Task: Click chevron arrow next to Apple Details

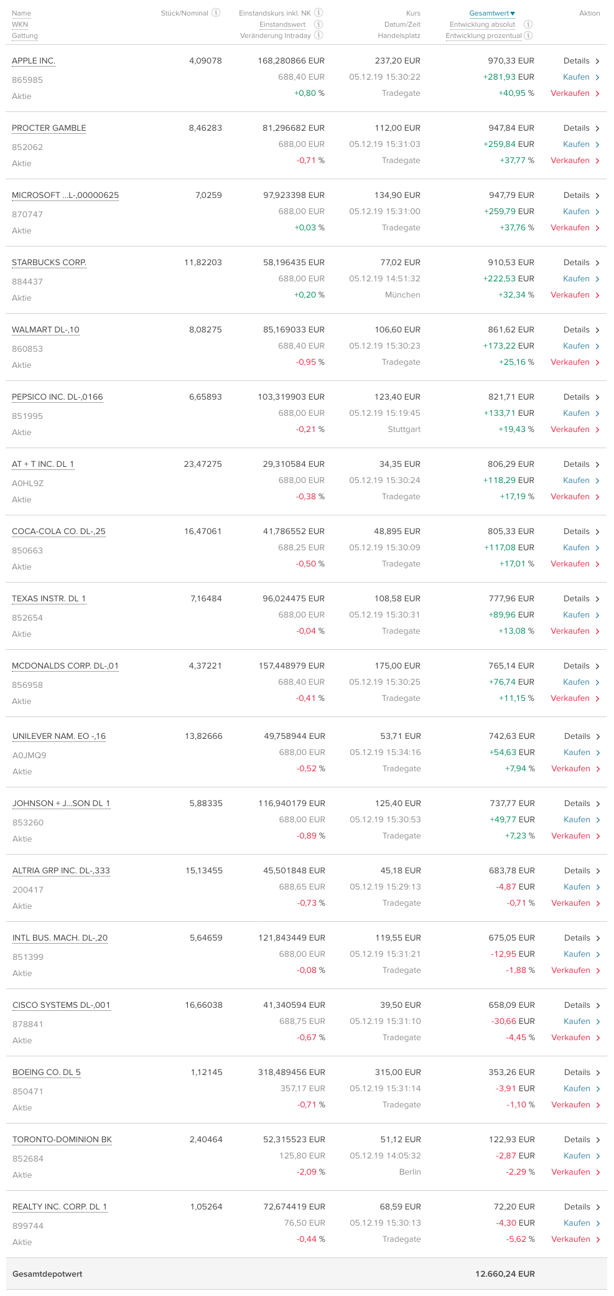Action: click(597, 61)
